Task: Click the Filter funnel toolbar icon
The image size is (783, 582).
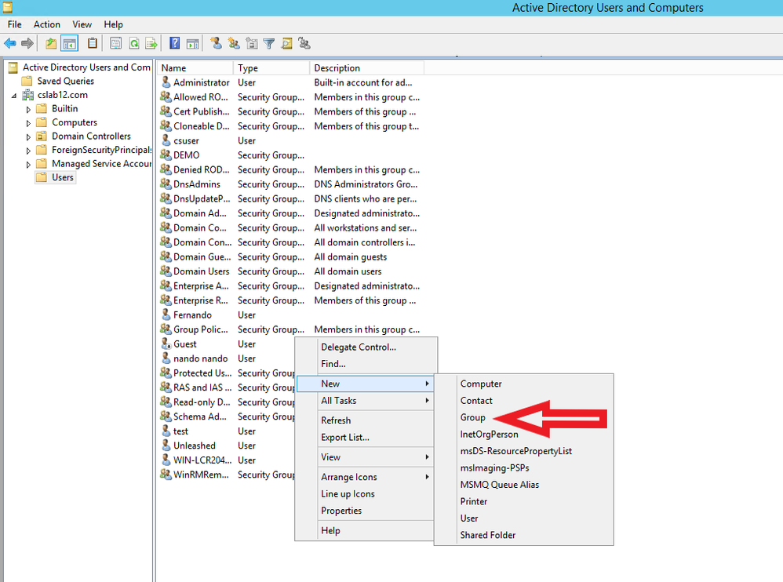Action: [269, 44]
